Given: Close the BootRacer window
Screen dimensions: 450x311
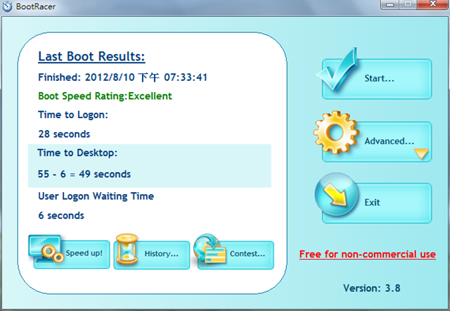Looking at the screenshot, I should tap(433, 4).
